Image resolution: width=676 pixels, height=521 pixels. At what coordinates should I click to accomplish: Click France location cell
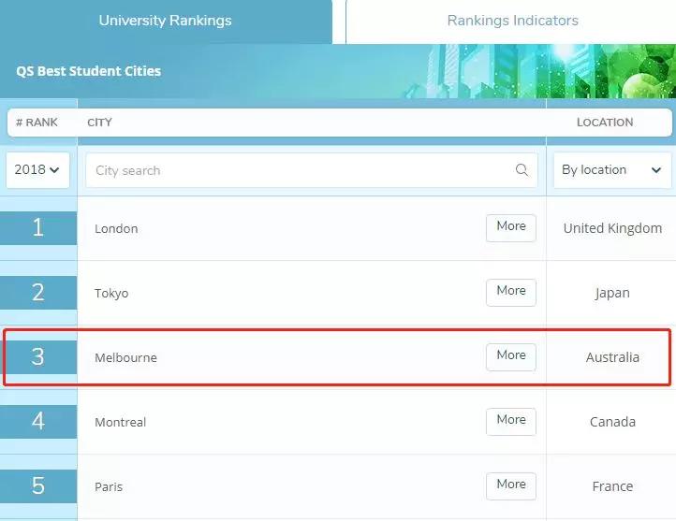click(612, 486)
